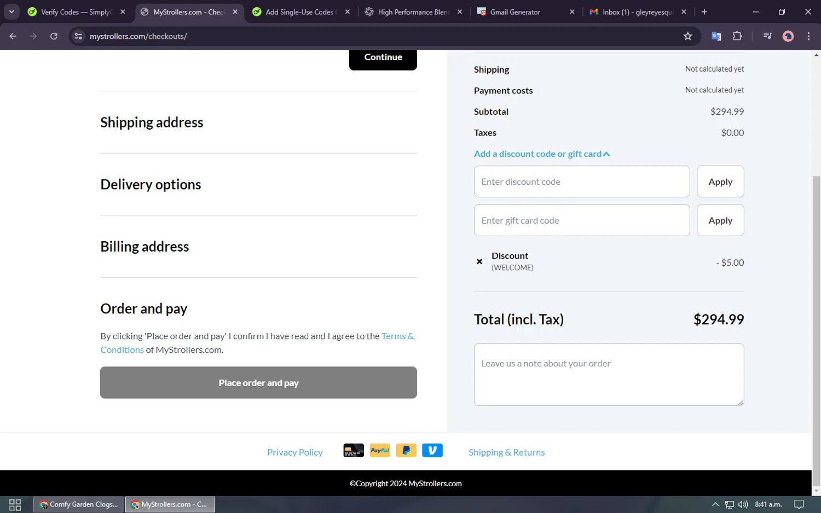The image size is (821, 513).
Task: Open the Google Translate extension icon
Action: 716,36
